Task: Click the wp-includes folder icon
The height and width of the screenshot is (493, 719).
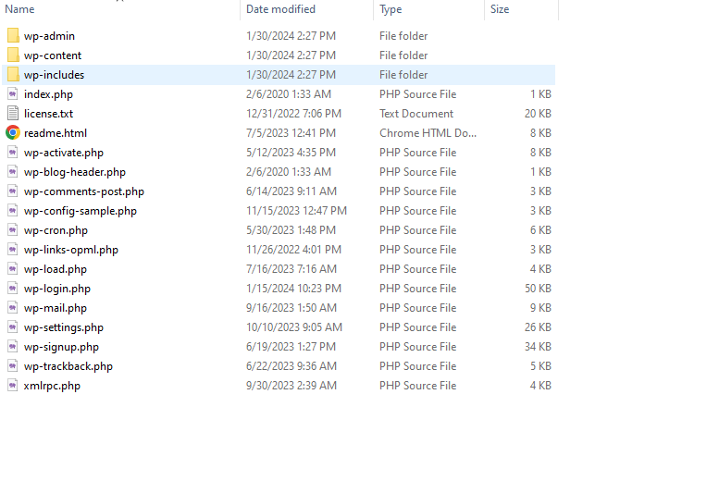Action: 13,75
